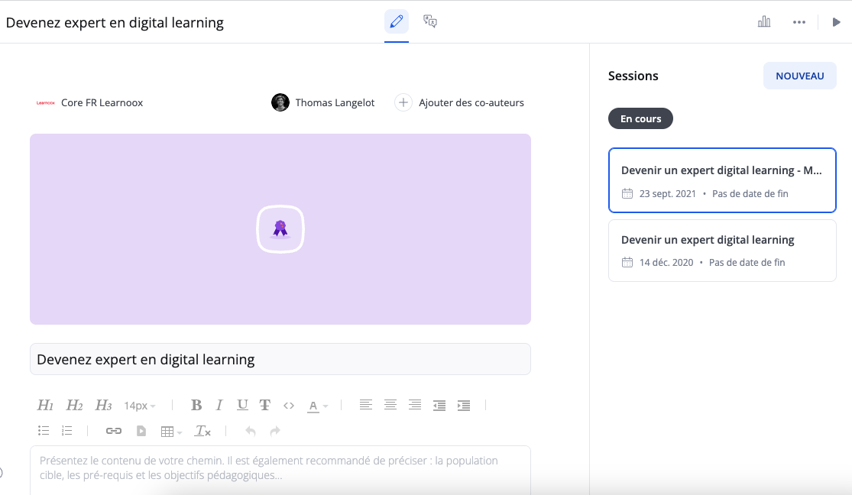Open the text color dropdown

[x=317, y=406]
